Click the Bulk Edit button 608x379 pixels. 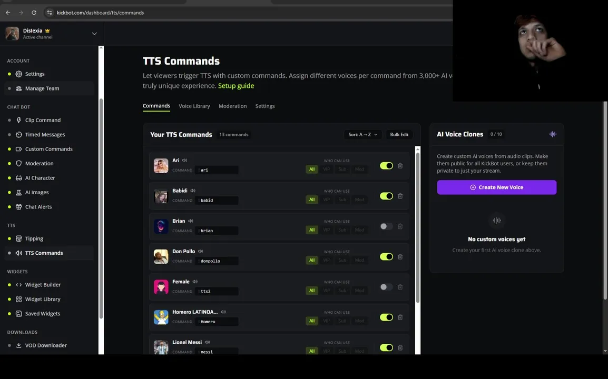[399, 134]
